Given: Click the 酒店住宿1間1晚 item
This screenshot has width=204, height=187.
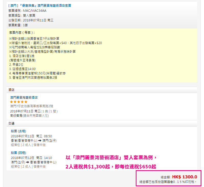Looking at the screenshot, I should point(22,56).
